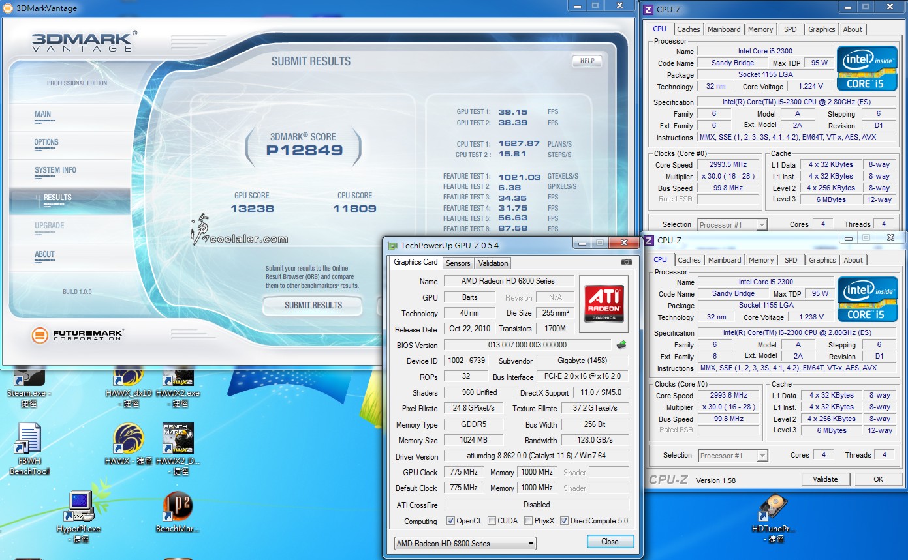Image resolution: width=908 pixels, height=560 pixels.
Task: Open Caches tab in front CPU-Z window
Action: pyautogui.click(x=689, y=260)
